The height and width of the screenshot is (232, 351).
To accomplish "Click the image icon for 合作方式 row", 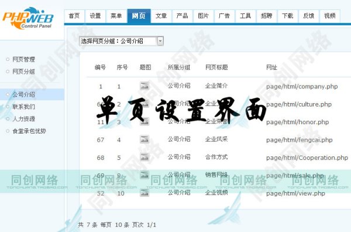I will pyautogui.click(x=144, y=157).
